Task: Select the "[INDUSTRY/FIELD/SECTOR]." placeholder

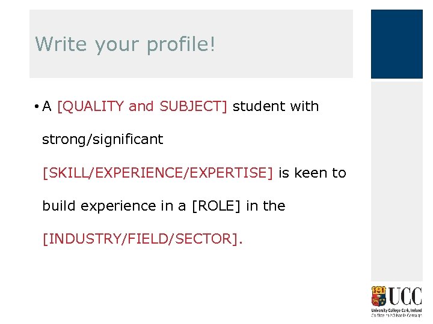Action: (x=143, y=239)
